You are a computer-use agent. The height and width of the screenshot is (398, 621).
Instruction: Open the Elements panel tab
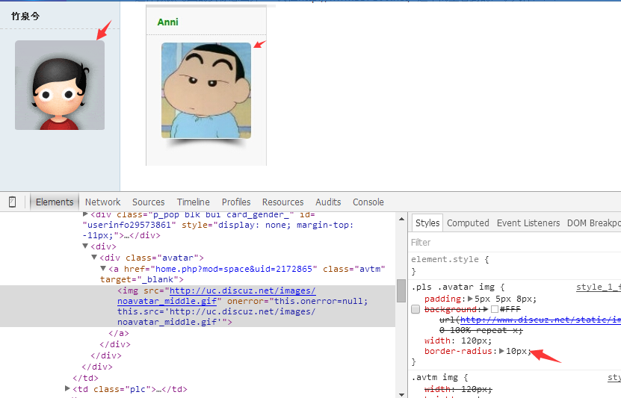[x=55, y=202]
